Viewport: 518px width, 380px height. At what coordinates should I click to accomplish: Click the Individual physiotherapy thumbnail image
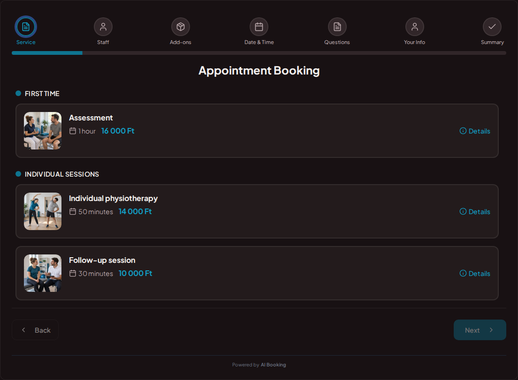[43, 211]
